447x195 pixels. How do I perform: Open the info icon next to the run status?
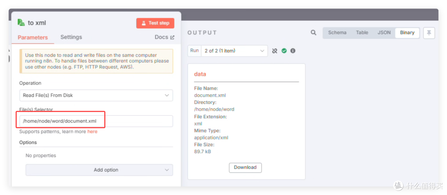(293, 51)
